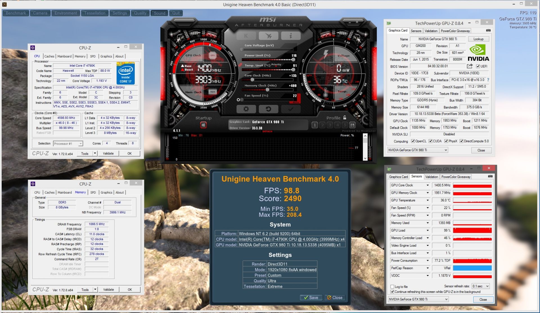Viewport: 540px width, 313px height.
Task: Apply Afterburner settings with the checkmark button
Action: pyautogui.click(x=291, y=109)
